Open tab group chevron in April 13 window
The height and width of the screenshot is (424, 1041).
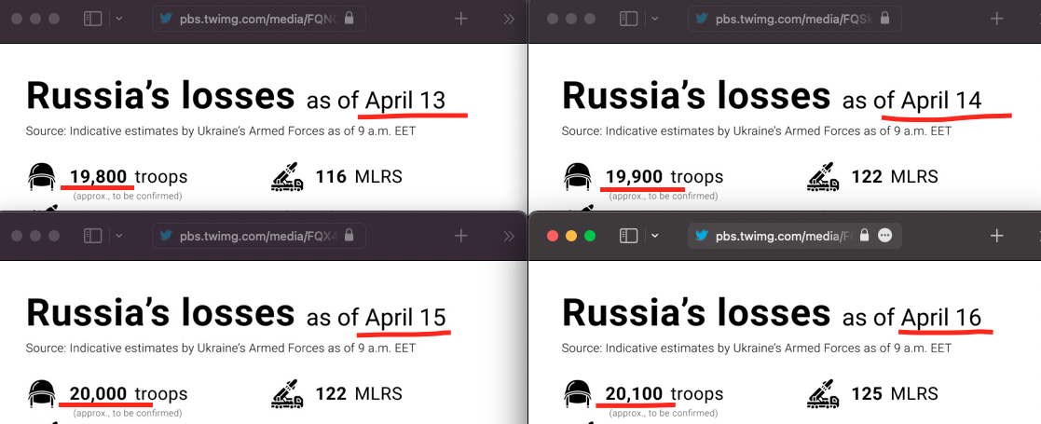coord(119,19)
